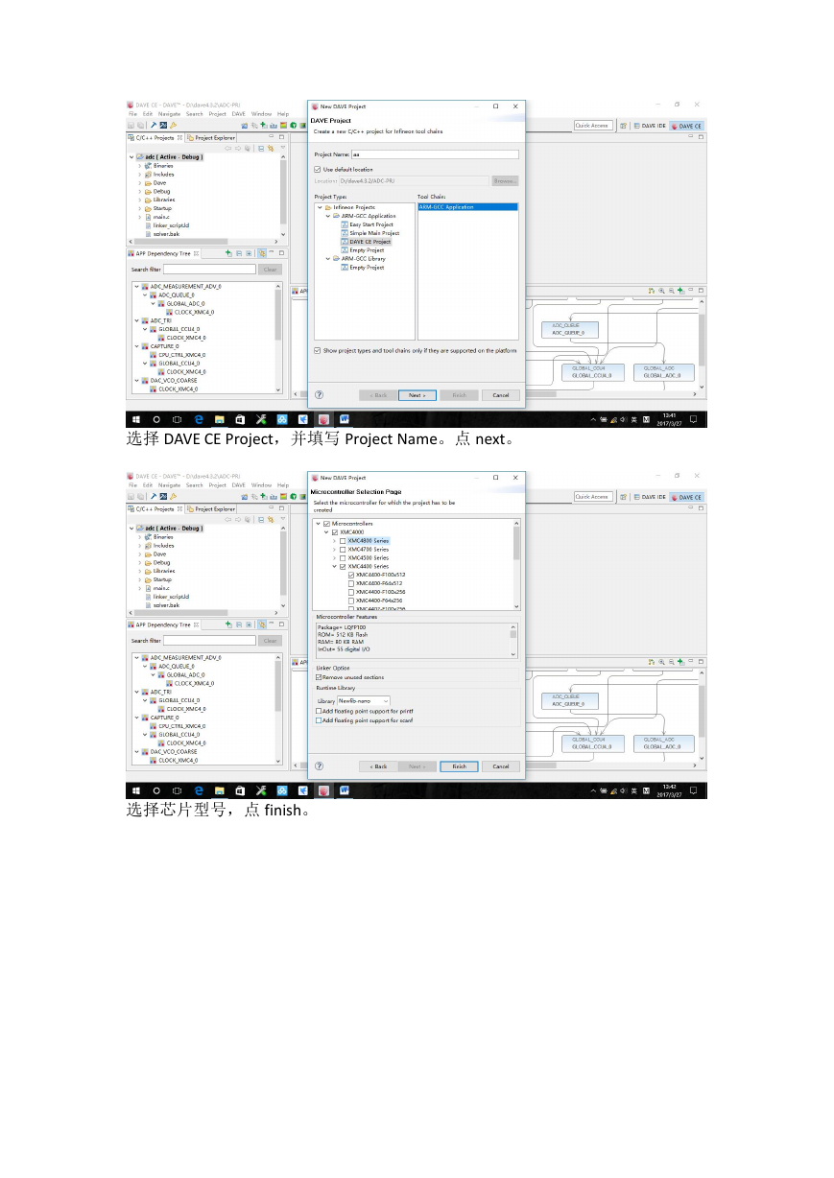Screen dimensions: 834x1178
Task: Open help icon on Microcontroller Selection Page
Action: [319, 766]
